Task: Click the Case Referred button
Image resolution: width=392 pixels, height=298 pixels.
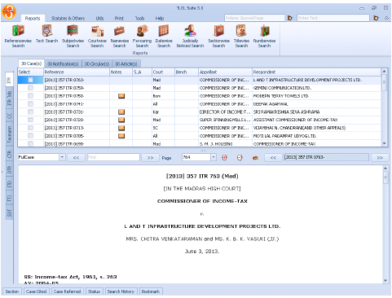Action: click(67, 291)
